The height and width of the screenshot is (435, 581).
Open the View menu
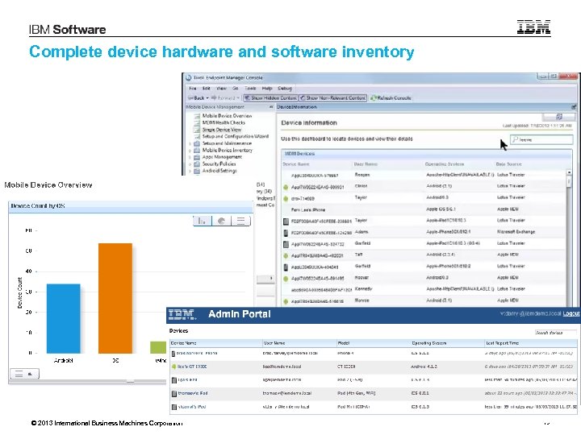tap(221, 89)
